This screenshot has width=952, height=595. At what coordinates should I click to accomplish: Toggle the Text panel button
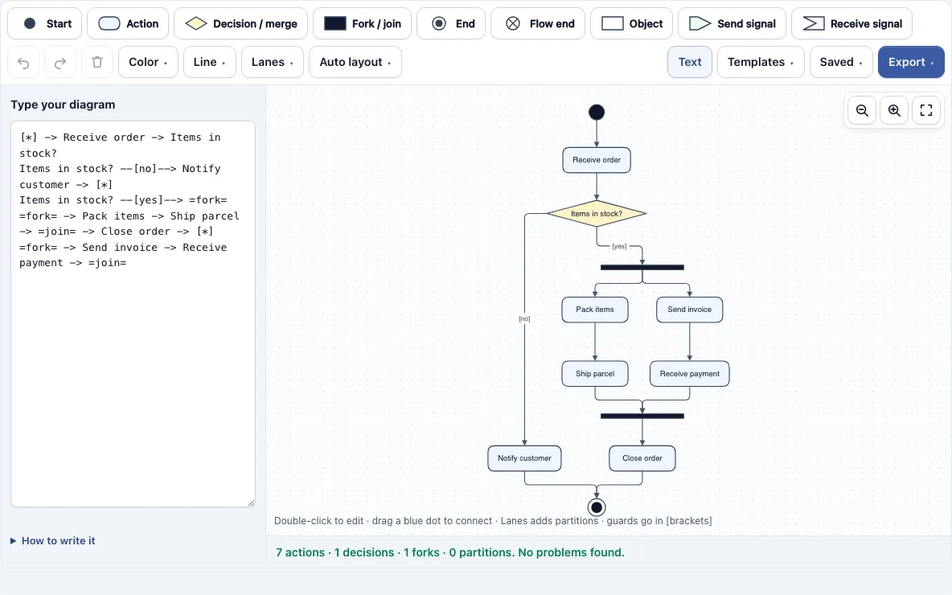690,62
